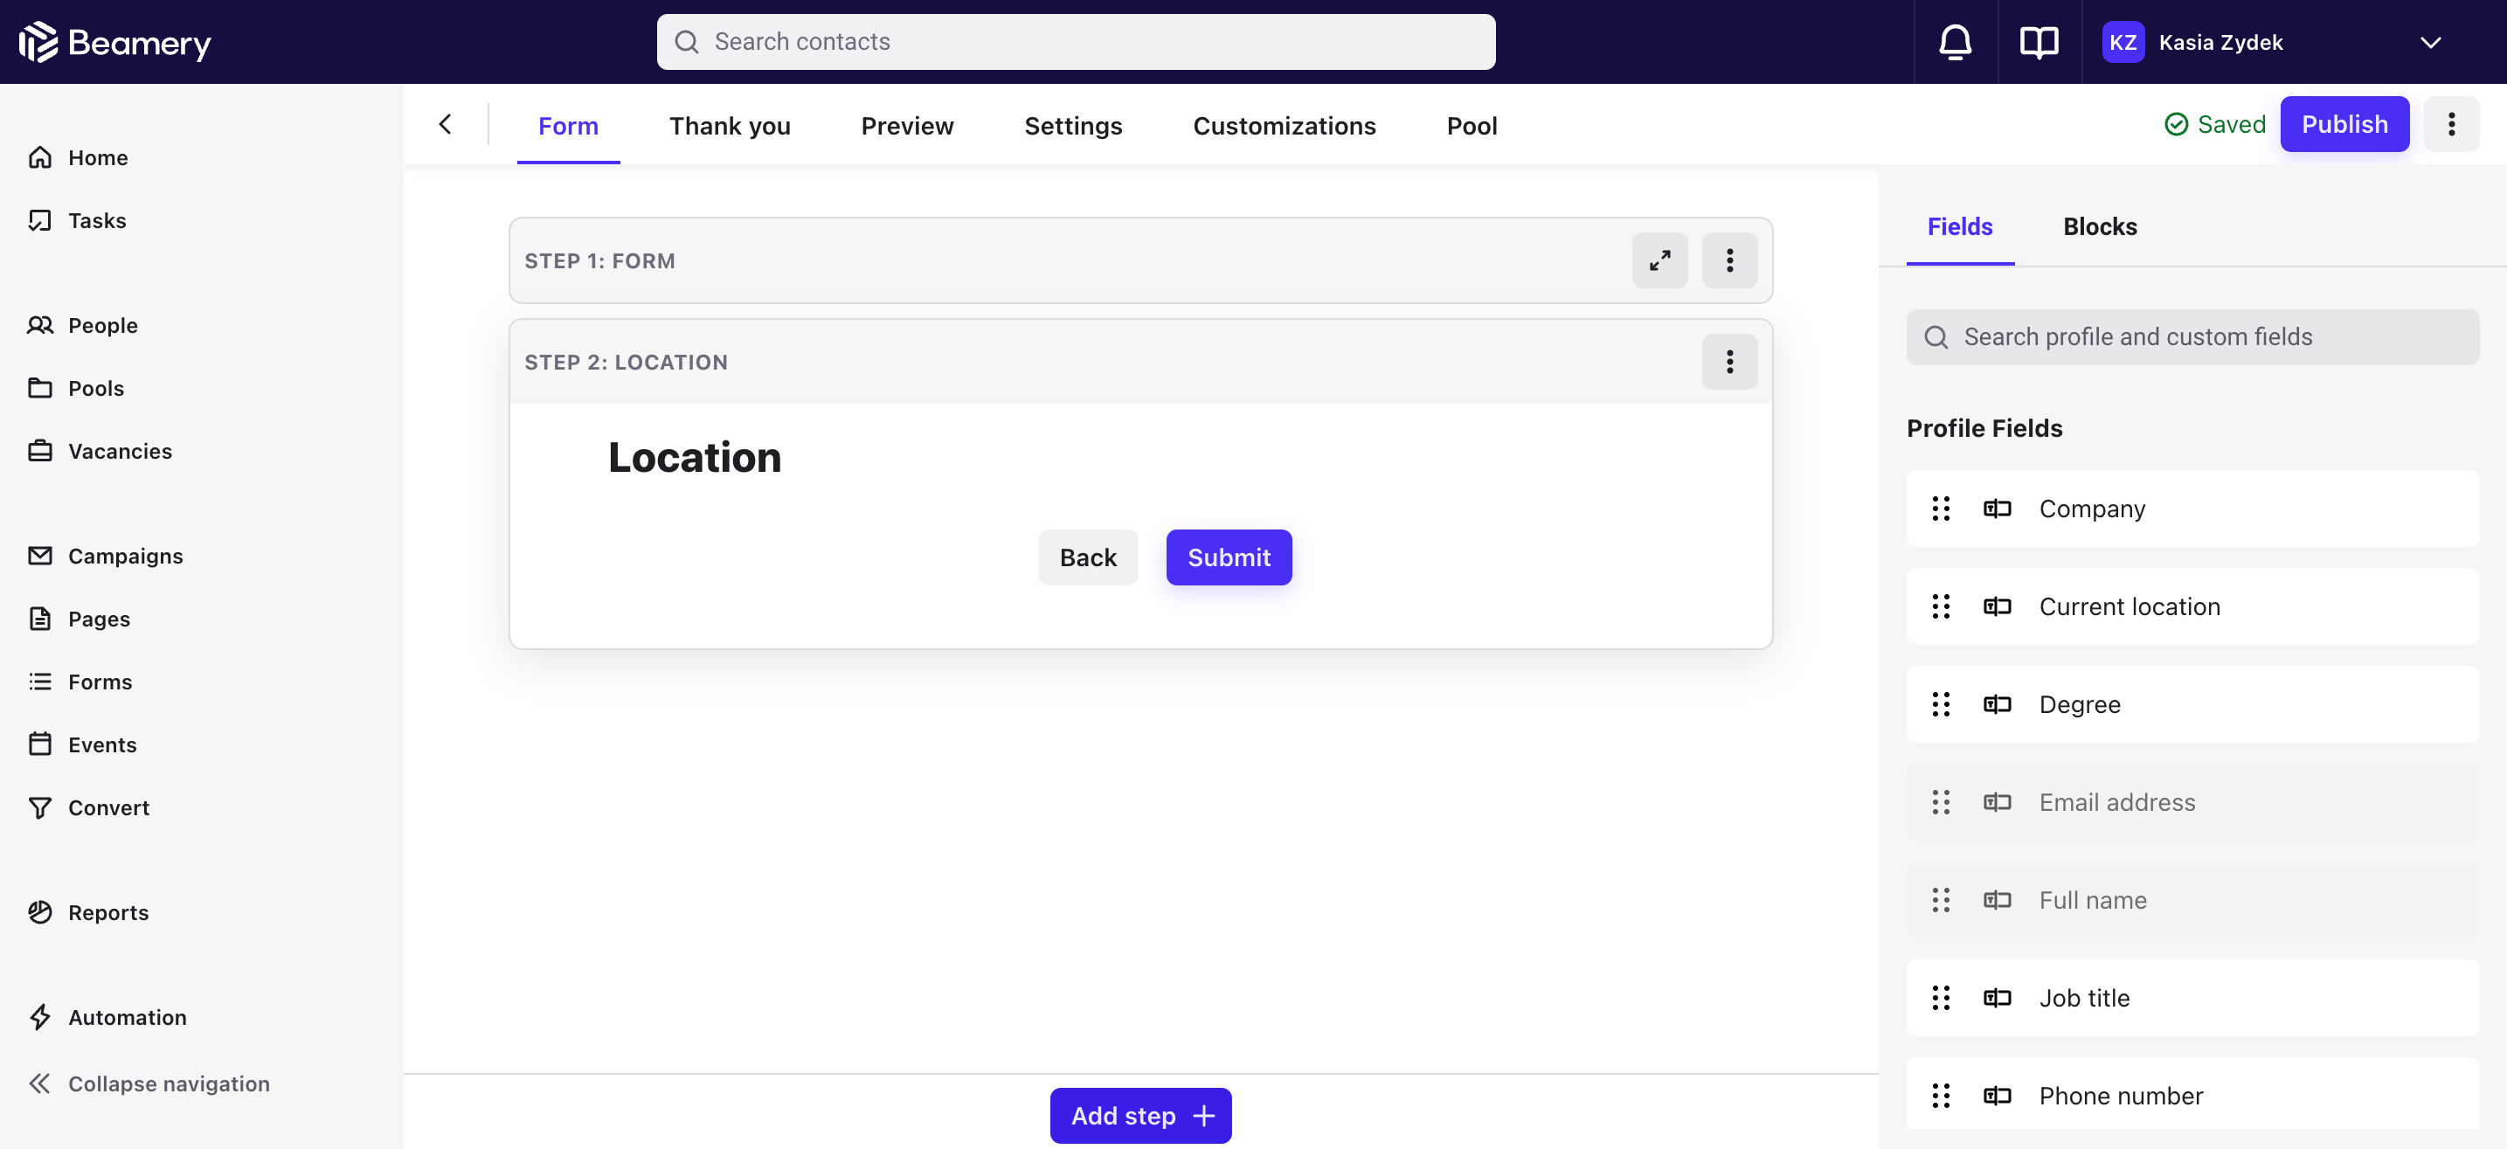Click the text-field icon beside Degree
The image size is (2507, 1149).
pyautogui.click(x=1997, y=704)
